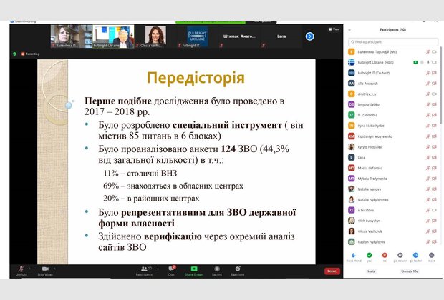Open the Chat with unread badge
The image size is (444, 300).
point(171,271)
